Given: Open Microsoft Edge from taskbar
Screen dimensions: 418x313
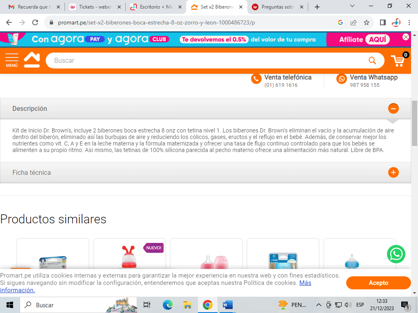Looking at the screenshot, I should [167, 305].
